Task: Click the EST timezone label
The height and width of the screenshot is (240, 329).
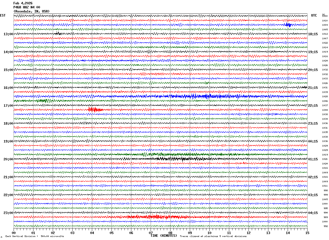Action: click(3, 15)
